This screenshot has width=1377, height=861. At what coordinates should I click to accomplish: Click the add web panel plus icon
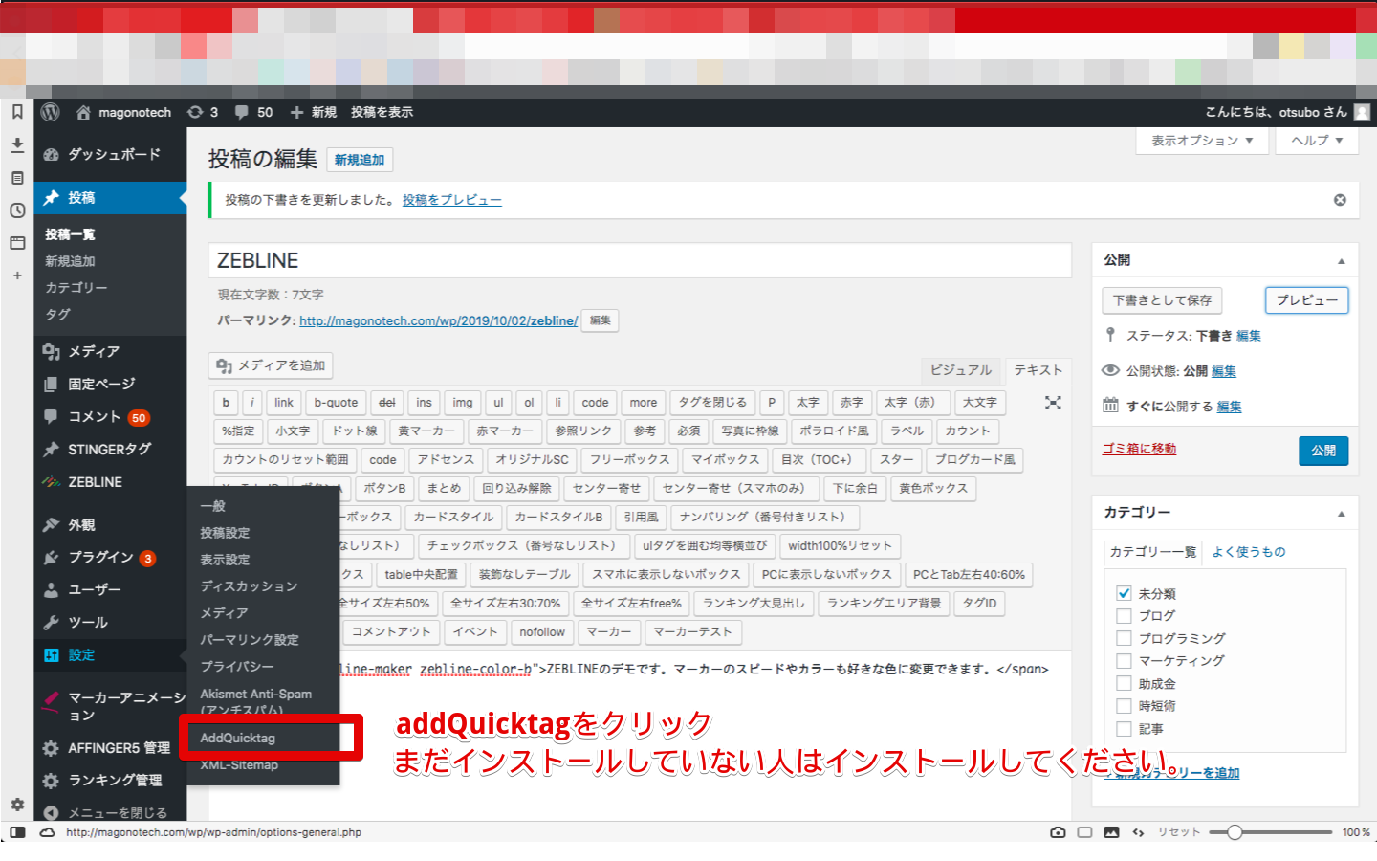pos(17,276)
